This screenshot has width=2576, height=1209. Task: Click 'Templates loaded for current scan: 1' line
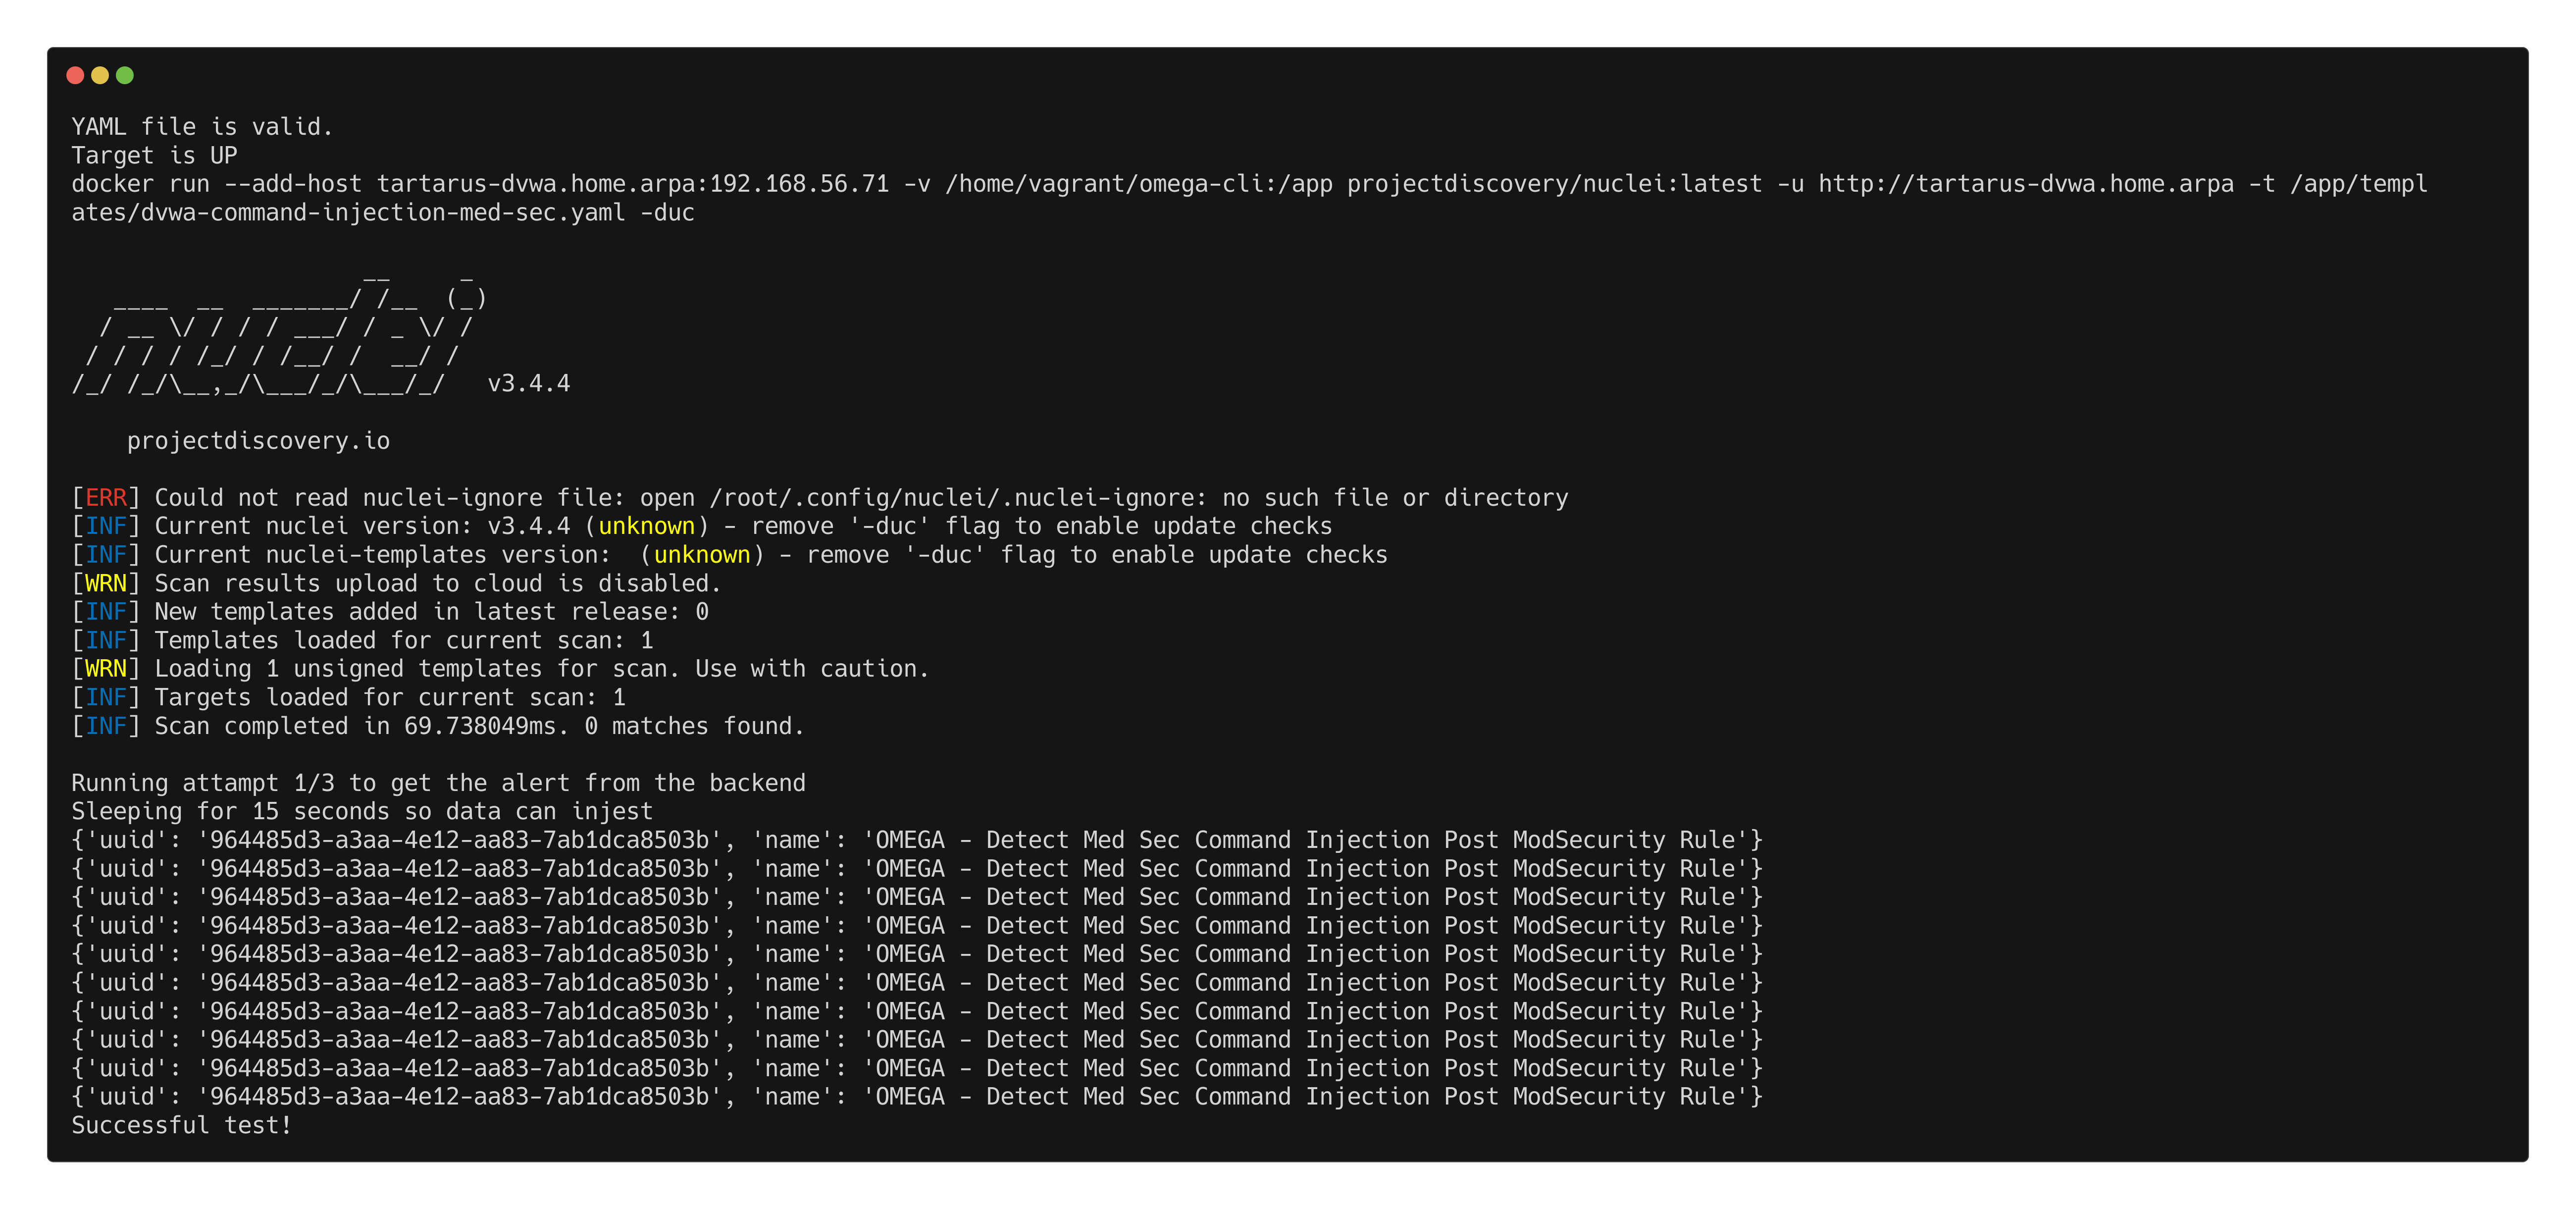pos(403,641)
